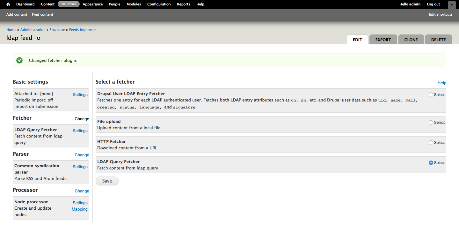
Task: Select Drupal User LDAP Entry Fetcher radio
Action: (431, 95)
